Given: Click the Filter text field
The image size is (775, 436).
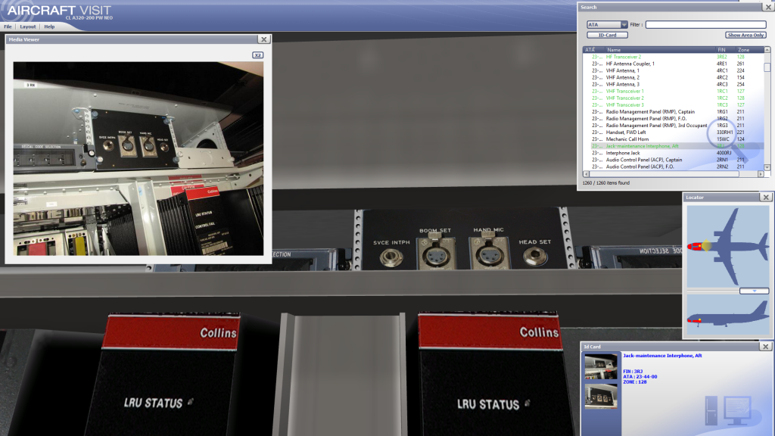Looking at the screenshot, I should (x=705, y=24).
